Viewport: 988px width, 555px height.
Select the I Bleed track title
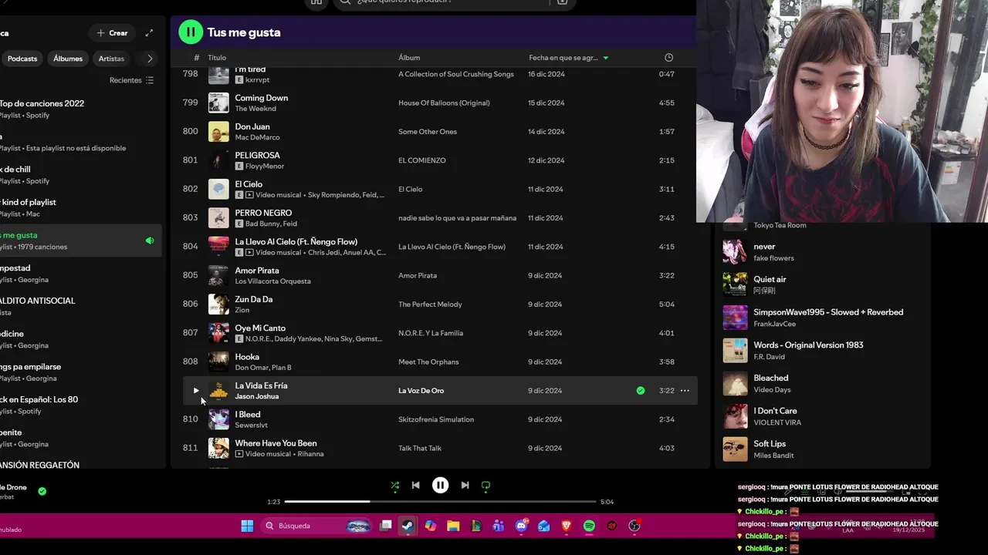tap(248, 415)
